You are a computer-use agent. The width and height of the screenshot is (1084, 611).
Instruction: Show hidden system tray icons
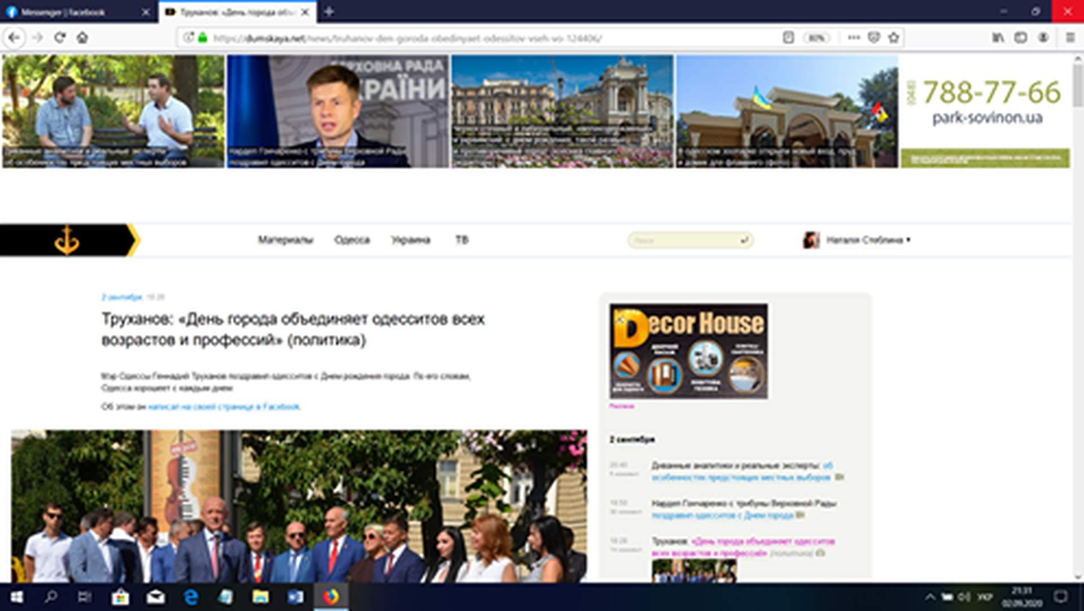point(930,597)
